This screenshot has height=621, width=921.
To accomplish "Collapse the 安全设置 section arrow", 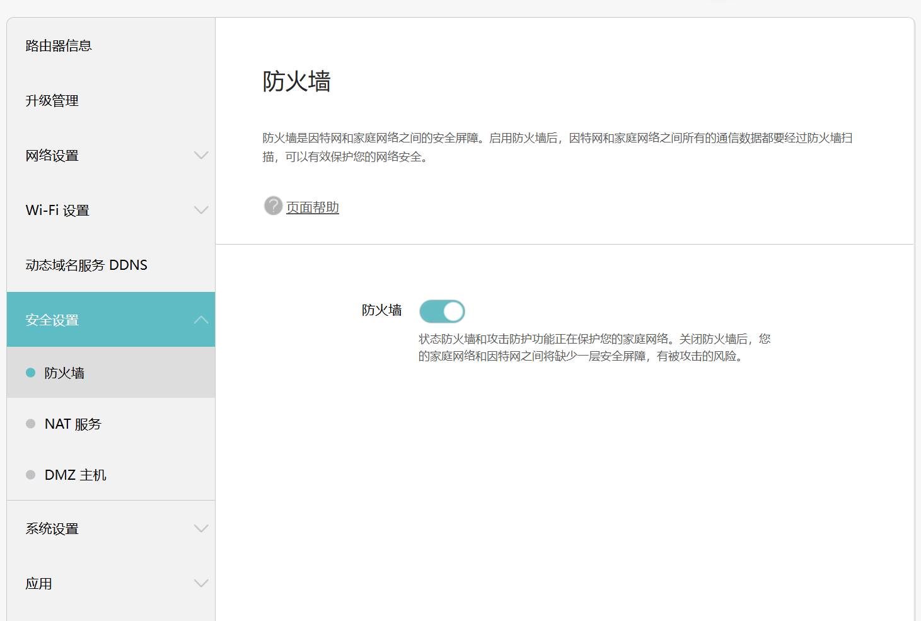I will [x=201, y=320].
